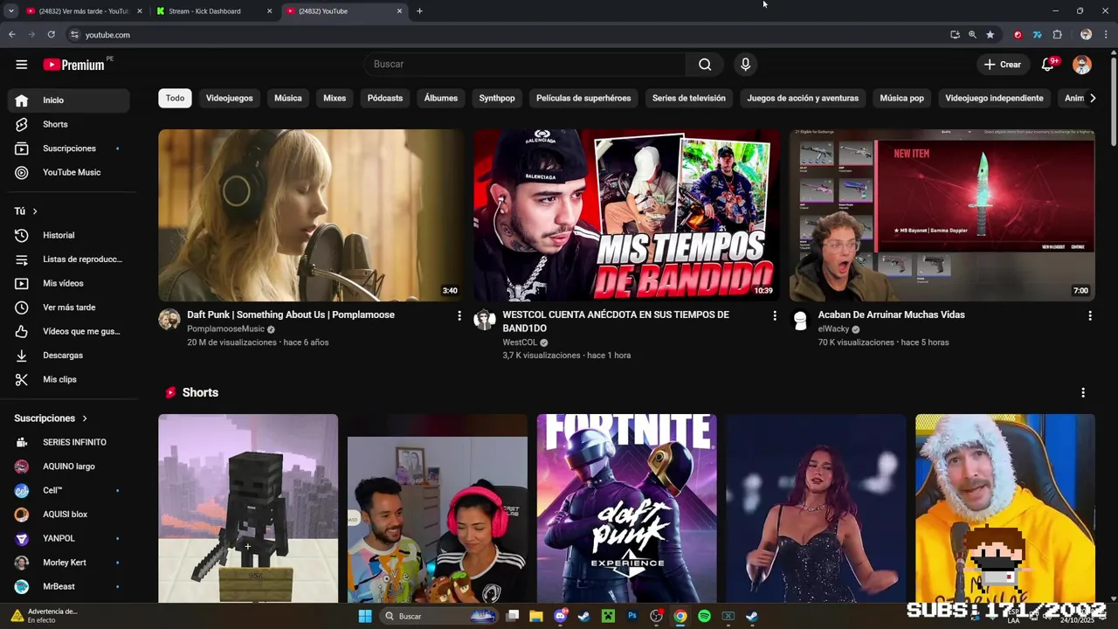Open the Fortnite Daft Punk Experience short
1118x629 pixels.
point(626,508)
